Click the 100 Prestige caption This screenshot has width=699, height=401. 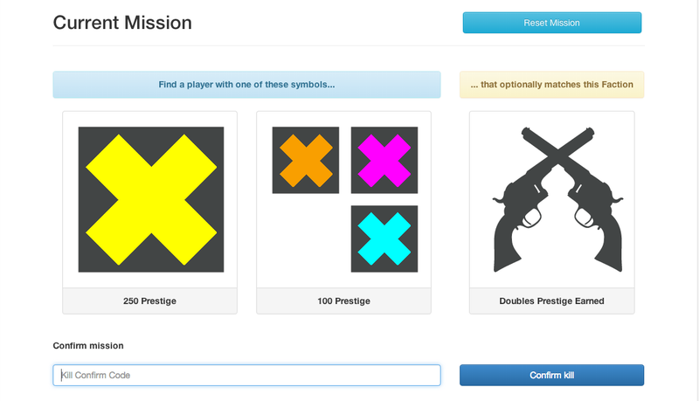click(x=343, y=301)
